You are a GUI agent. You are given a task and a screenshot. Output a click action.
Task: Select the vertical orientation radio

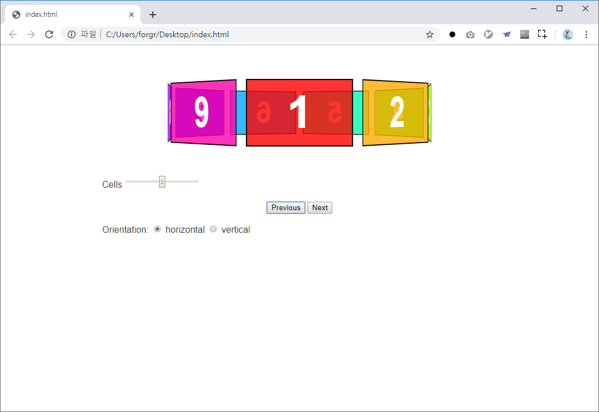pos(213,229)
